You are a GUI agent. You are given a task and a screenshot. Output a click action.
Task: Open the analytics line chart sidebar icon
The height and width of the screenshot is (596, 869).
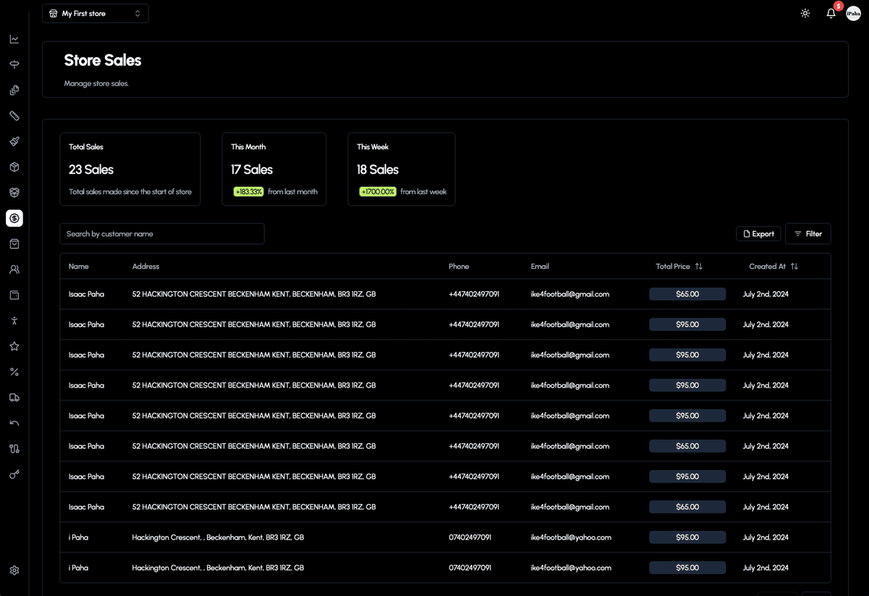click(14, 39)
